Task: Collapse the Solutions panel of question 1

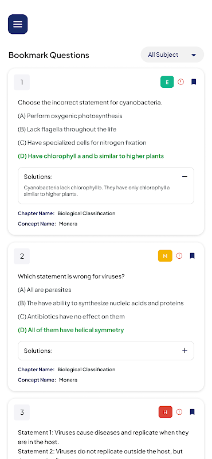Action: (184, 177)
